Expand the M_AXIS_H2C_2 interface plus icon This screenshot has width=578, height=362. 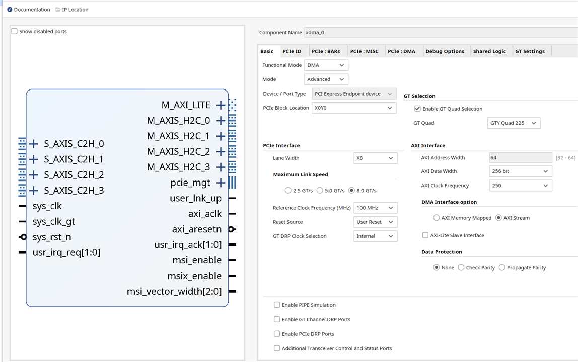point(221,152)
